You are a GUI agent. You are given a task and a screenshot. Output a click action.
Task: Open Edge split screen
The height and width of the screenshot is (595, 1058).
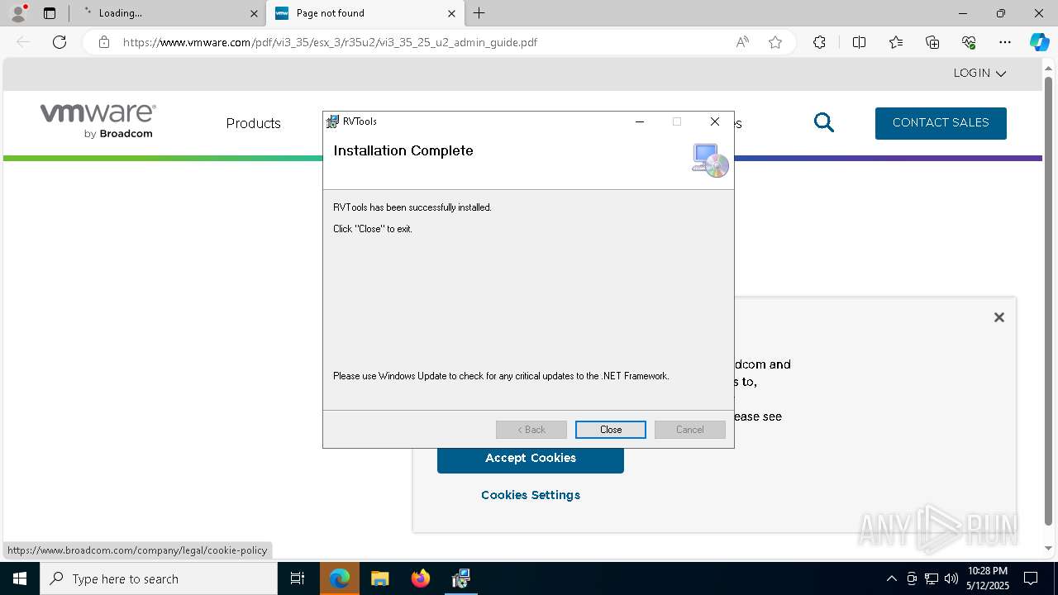click(x=859, y=42)
